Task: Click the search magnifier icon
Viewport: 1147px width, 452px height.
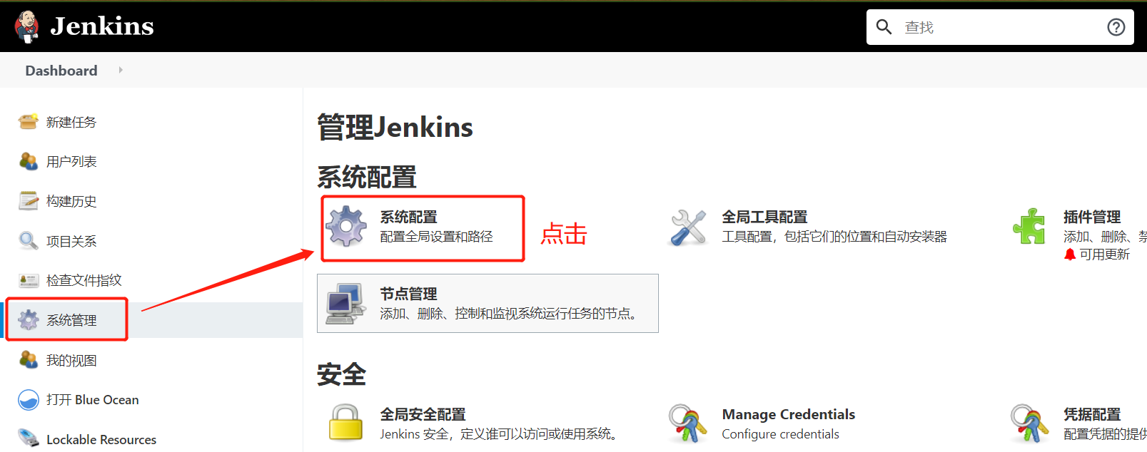Action: (x=884, y=27)
